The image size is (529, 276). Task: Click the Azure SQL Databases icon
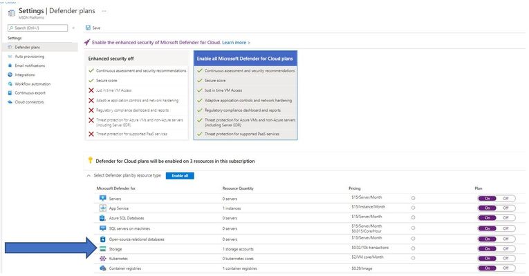click(x=103, y=218)
